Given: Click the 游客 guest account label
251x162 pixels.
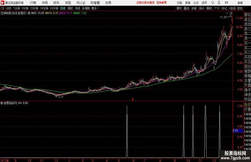Looking at the screenshot, I should tap(240, 3).
